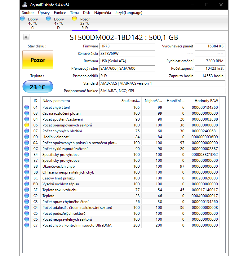Click the CrystalDiskInfo title bar app icon
Image resolution: width=248 pixels, height=256 pixels.
(25, 5)
